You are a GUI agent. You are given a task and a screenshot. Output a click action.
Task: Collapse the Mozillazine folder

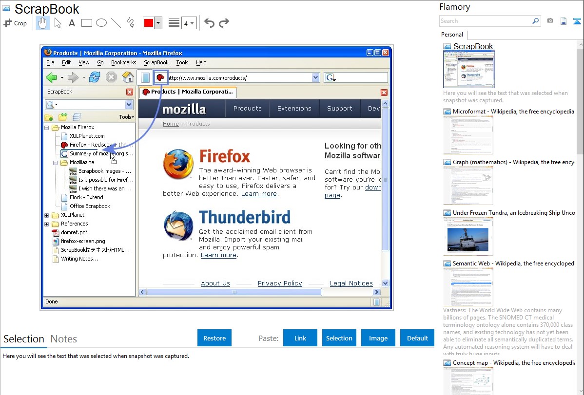click(55, 163)
